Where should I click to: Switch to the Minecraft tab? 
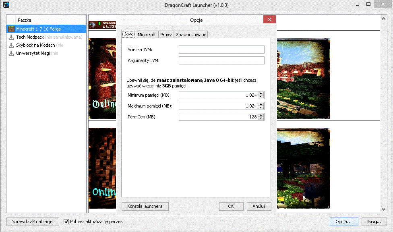pyautogui.click(x=147, y=35)
